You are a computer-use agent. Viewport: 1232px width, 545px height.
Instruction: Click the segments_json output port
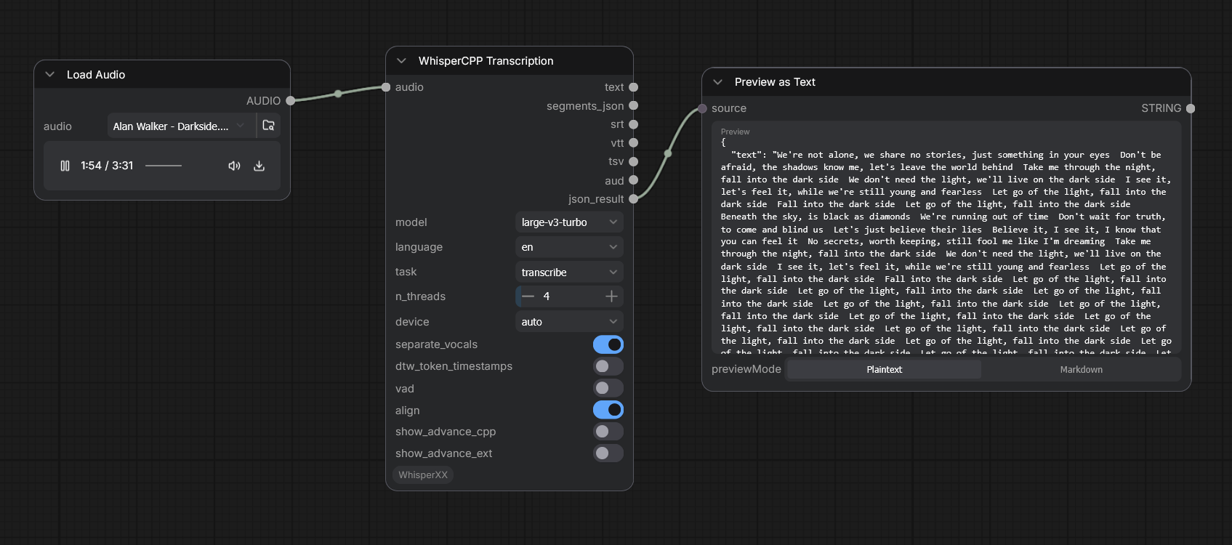click(x=633, y=105)
